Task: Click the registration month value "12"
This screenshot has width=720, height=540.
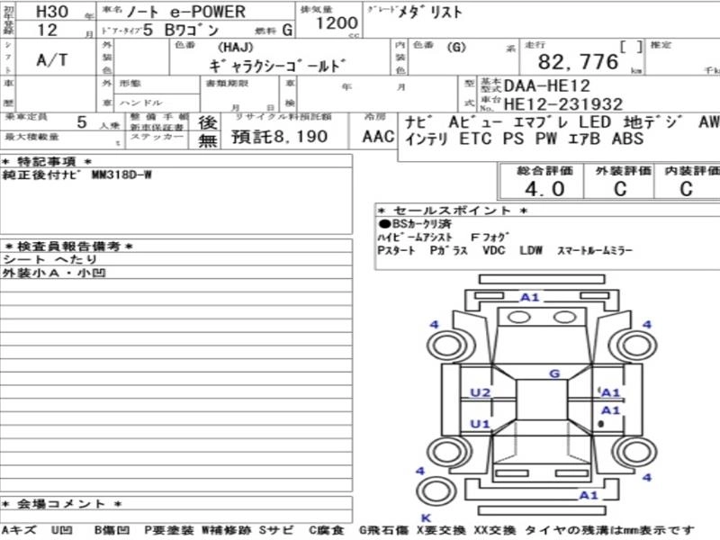Action: point(48,31)
